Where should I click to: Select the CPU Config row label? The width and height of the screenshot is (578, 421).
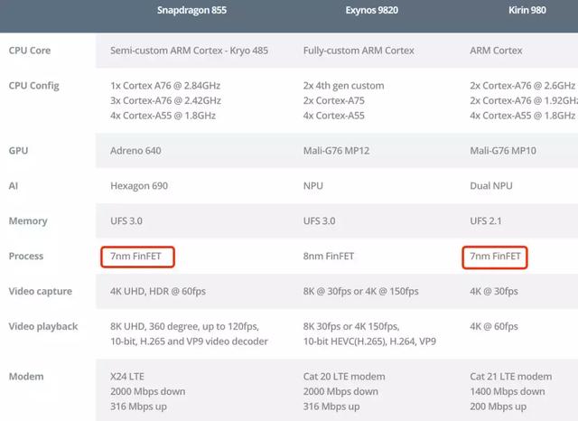[33, 86]
